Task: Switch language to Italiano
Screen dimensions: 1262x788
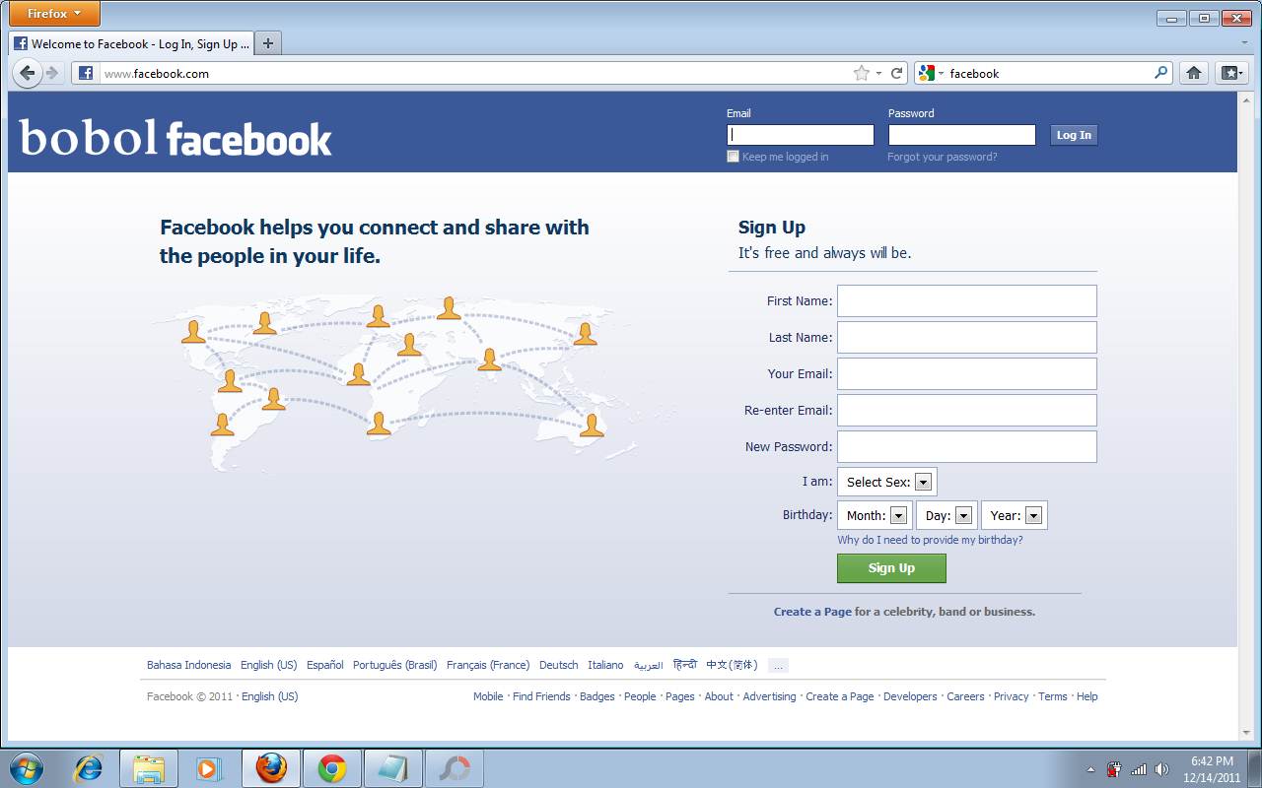Action: click(605, 665)
